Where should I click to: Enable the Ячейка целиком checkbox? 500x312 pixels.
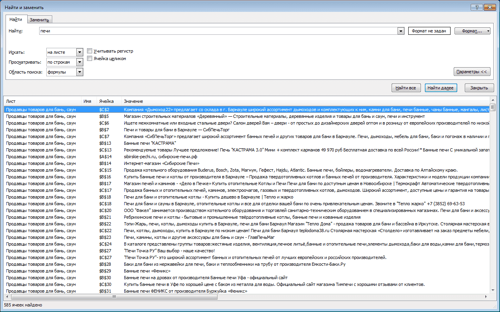(90, 59)
